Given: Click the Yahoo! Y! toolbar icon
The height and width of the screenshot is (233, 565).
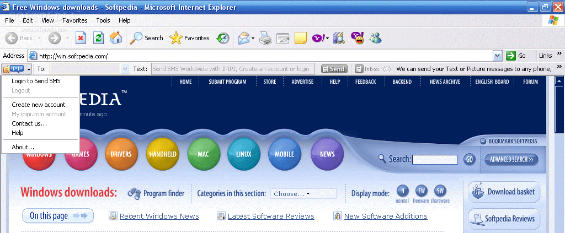Looking at the screenshot, I should (x=318, y=38).
